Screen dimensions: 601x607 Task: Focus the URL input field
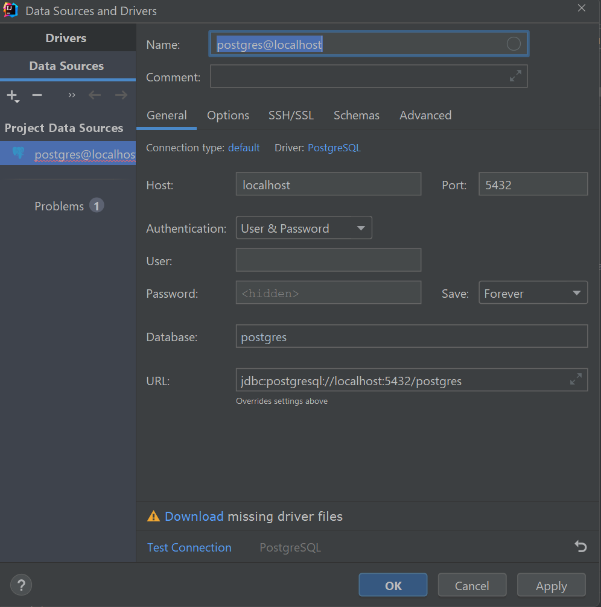(x=412, y=379)
